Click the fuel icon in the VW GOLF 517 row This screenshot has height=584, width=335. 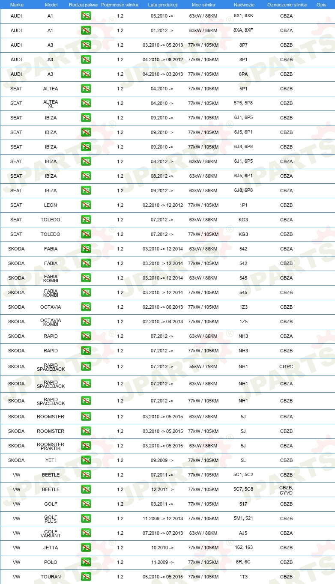(x=86, y=504)
